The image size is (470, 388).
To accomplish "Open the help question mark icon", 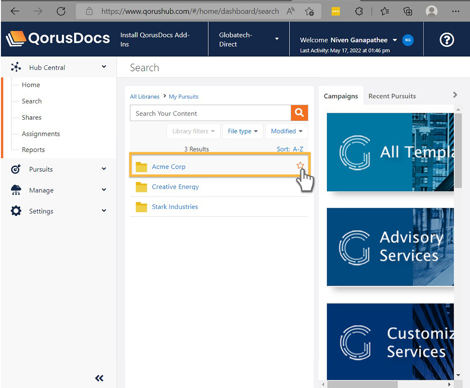I will (x=446, y=39).
